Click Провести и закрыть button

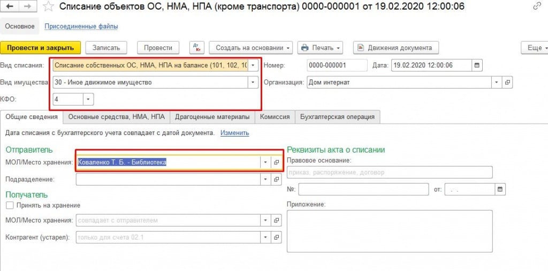(x=41, y=47)
